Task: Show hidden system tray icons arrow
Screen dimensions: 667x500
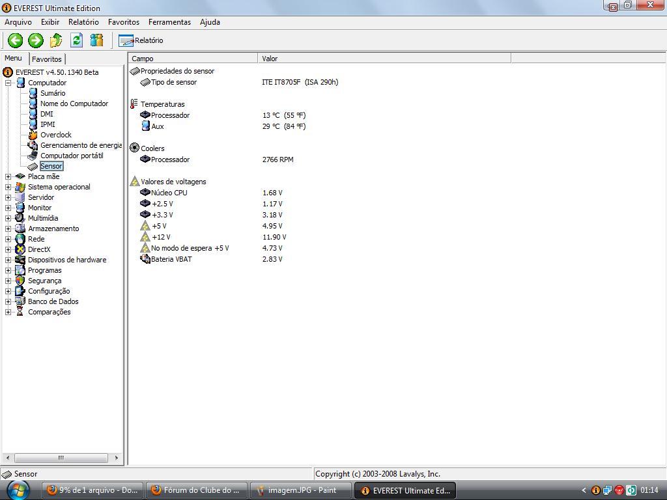Action: (584, 490)
